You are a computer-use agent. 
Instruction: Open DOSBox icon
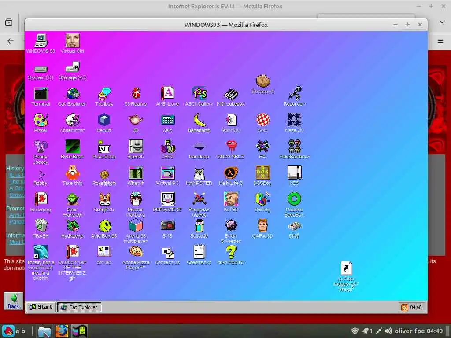(262, 173)
